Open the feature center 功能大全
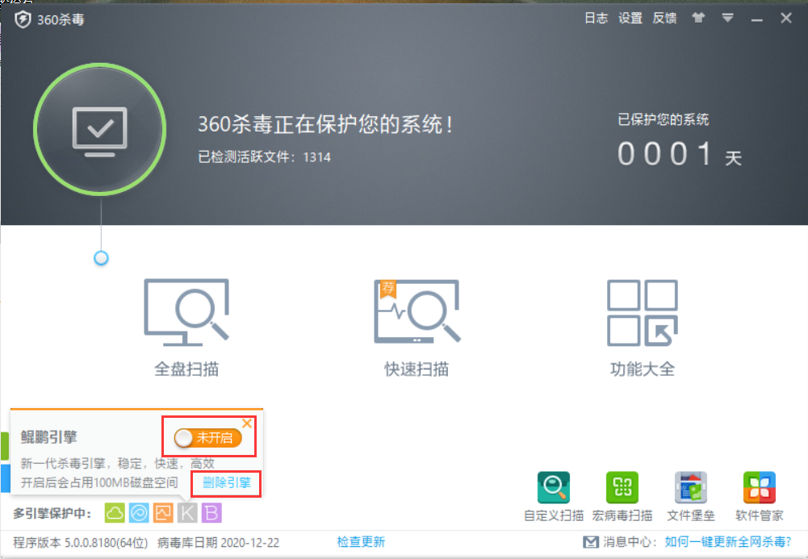This screenshot has height=559, width=808. point(641,323)
